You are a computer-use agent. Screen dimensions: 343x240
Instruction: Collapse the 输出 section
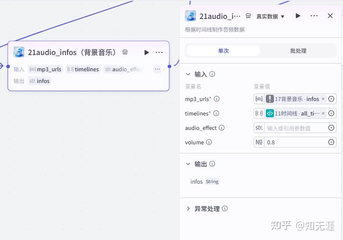coord(188,164)
